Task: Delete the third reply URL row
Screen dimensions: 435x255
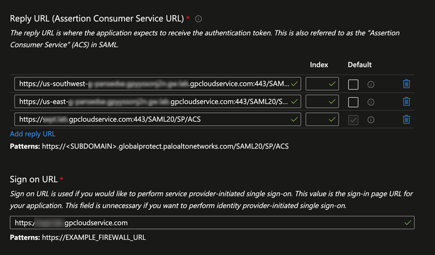Action: point(406,119)
